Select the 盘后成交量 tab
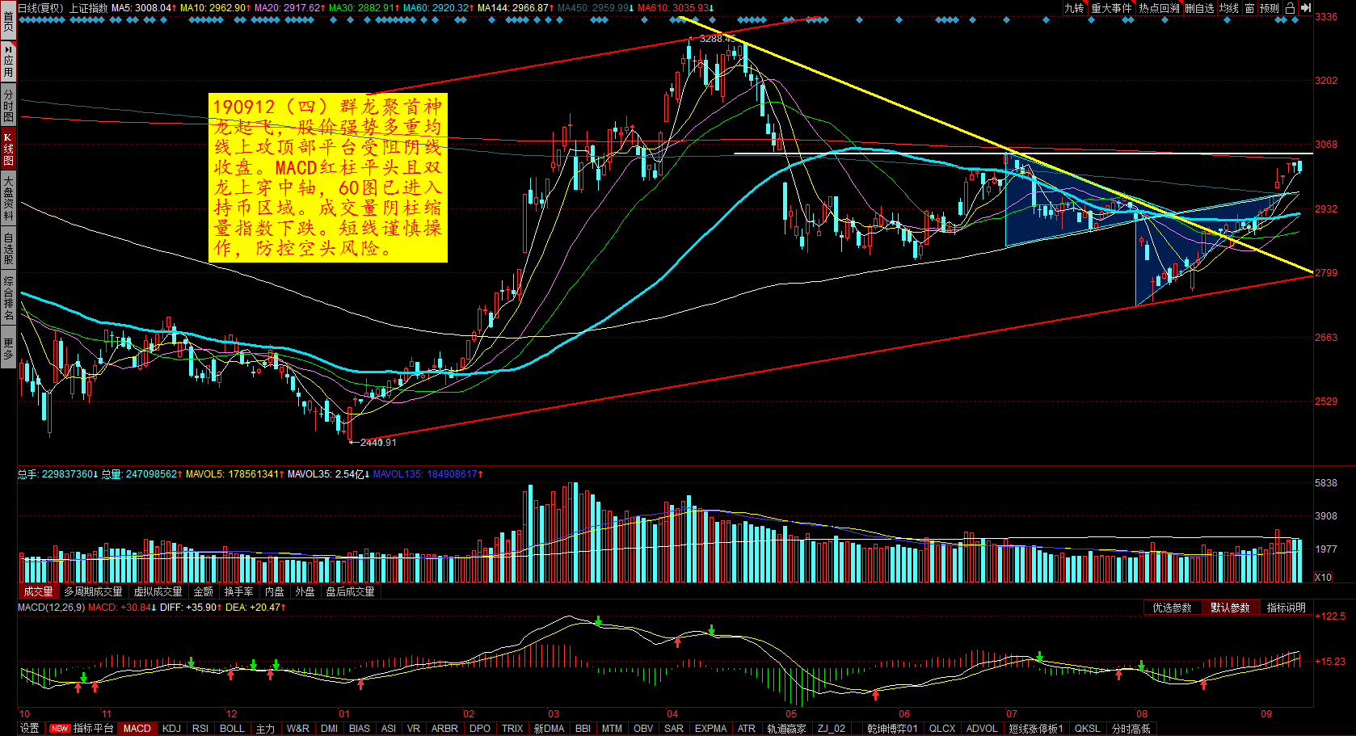Viewport: 1356px width, 736px height. (351, 591)
